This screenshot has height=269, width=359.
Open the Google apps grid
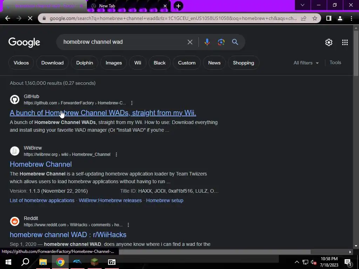point(345,42)
